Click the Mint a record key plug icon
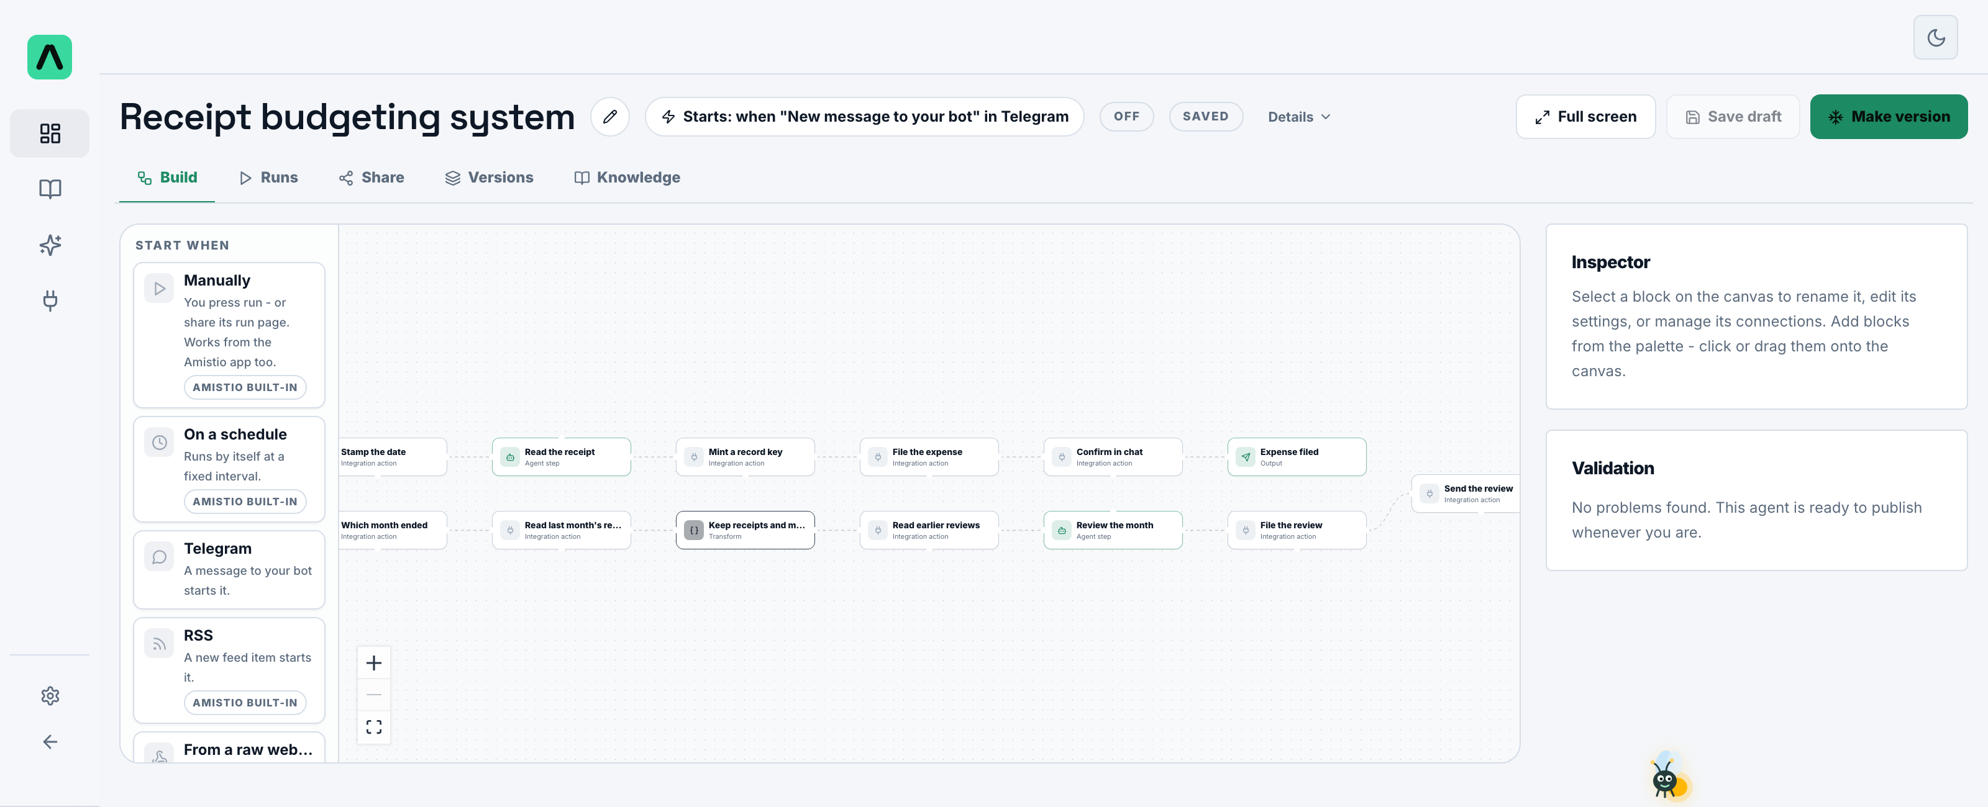1988x807 pixels. pyautogui.click(x=694, y=457)
